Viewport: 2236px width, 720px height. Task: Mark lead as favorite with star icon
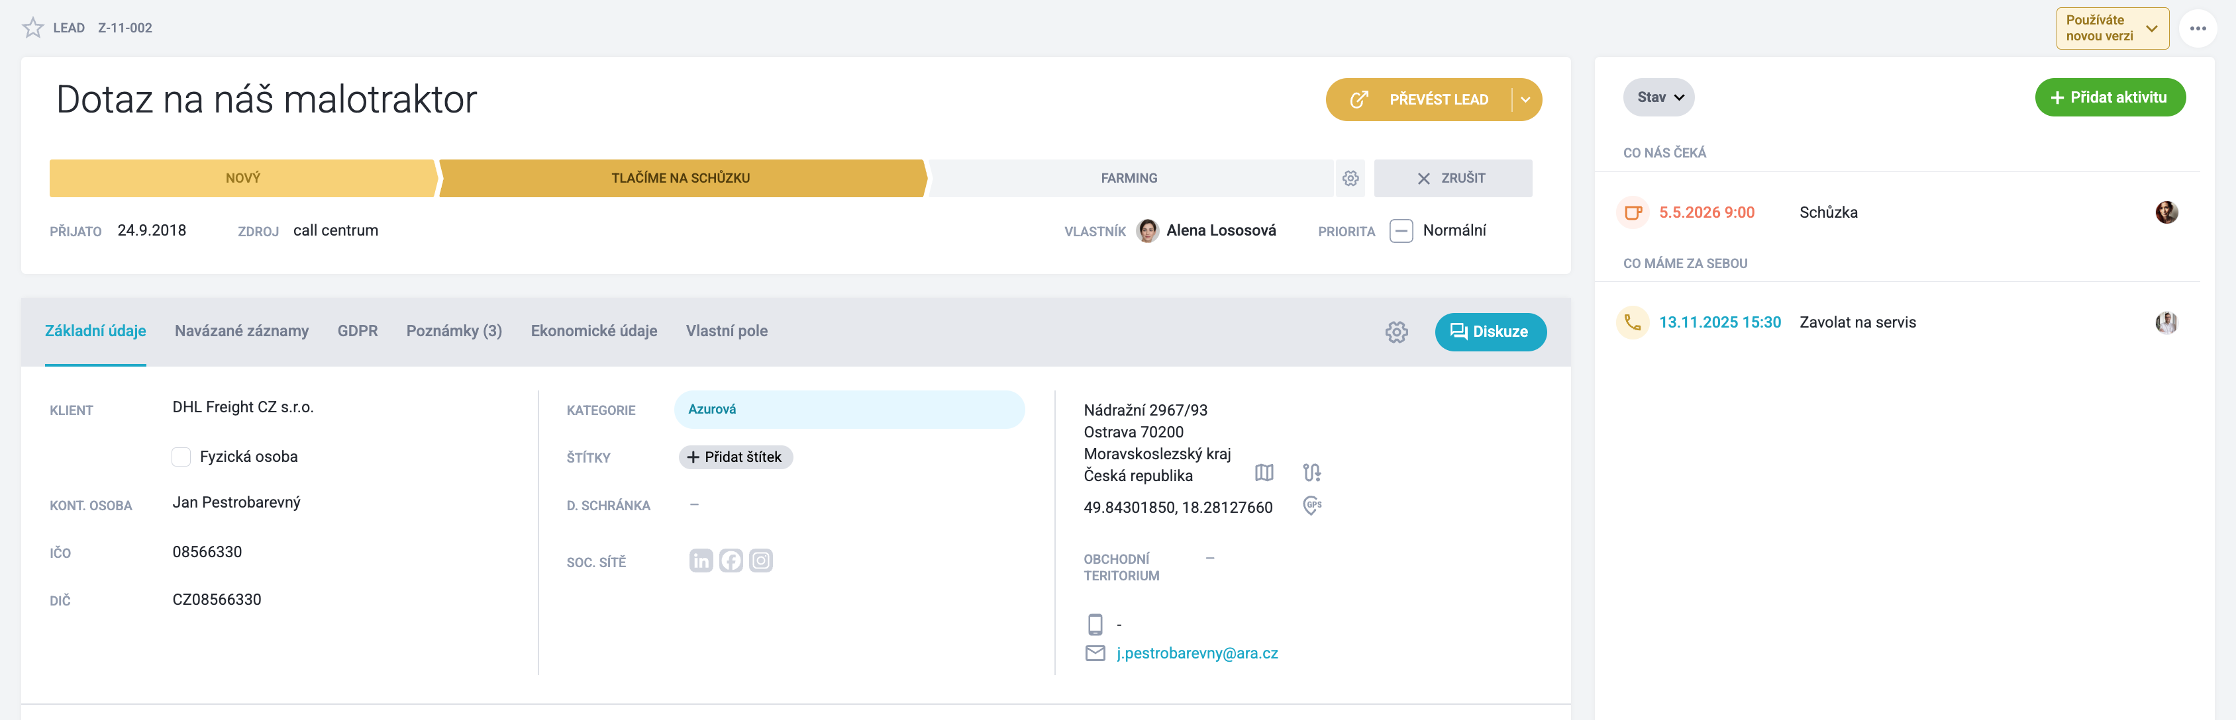coord(33,28)
